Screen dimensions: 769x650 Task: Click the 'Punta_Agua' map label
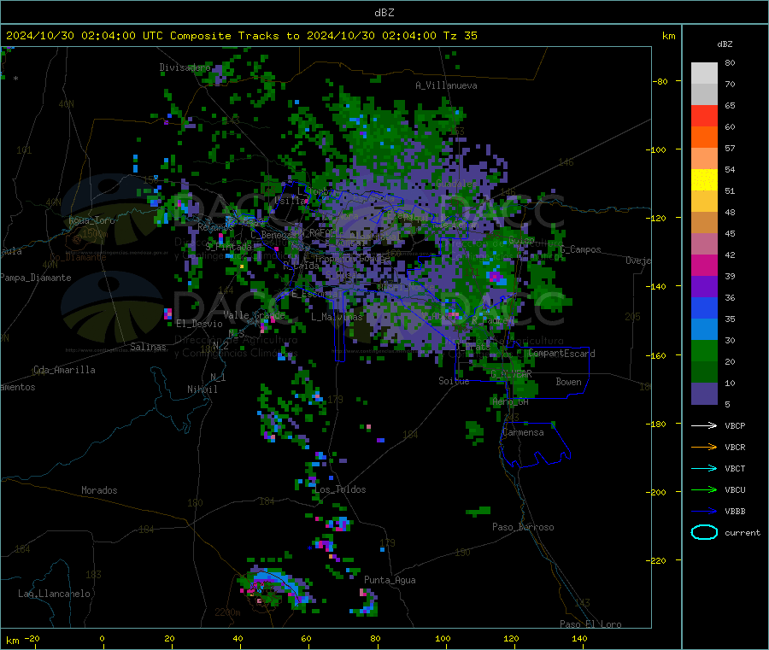[x=390, y=580]
